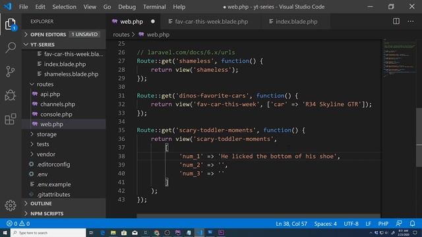This screenshot has height=237, width=422.
Task: Open the File menu
Action: pyautogui.click(x=24, y=7)
